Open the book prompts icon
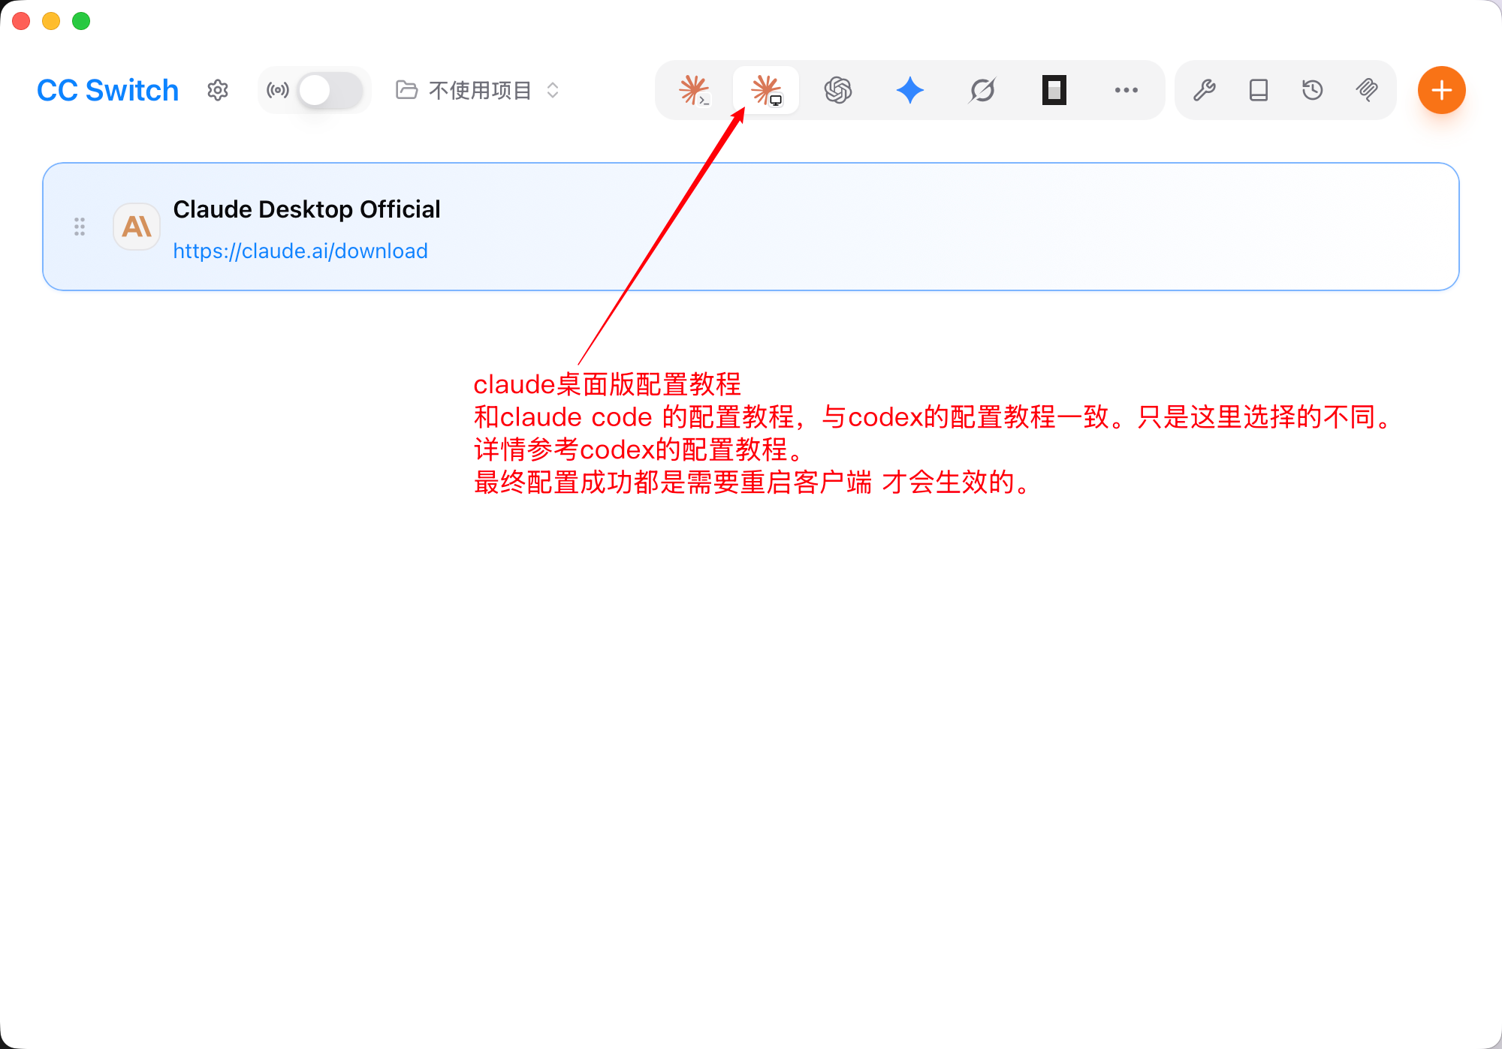 pos(1259,90)
